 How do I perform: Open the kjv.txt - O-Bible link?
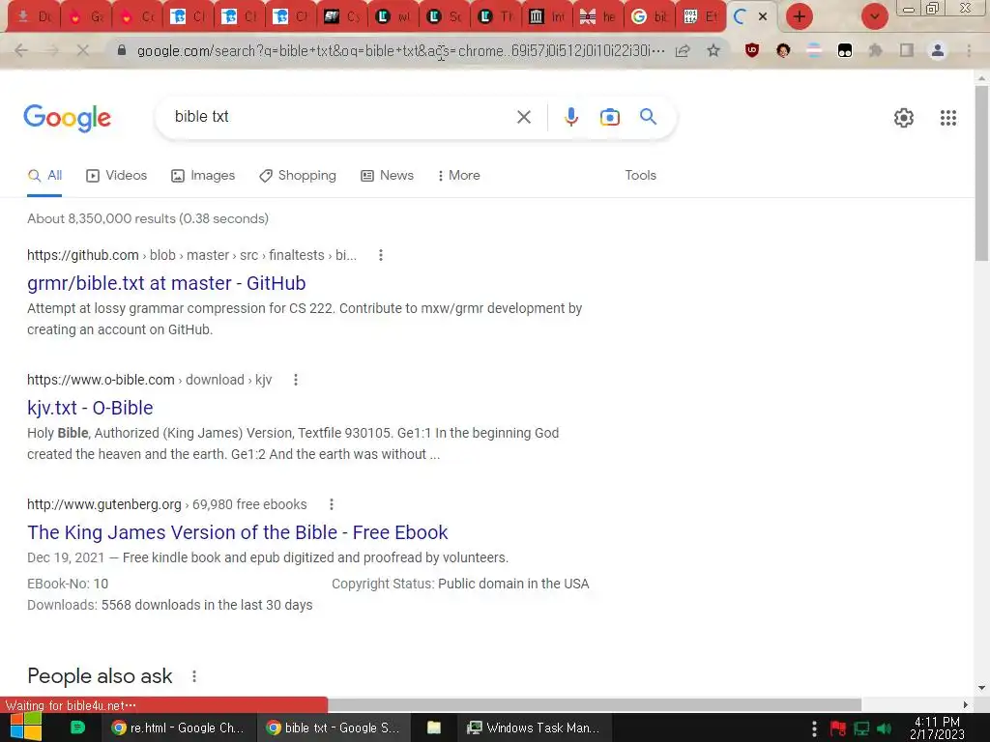90,408
